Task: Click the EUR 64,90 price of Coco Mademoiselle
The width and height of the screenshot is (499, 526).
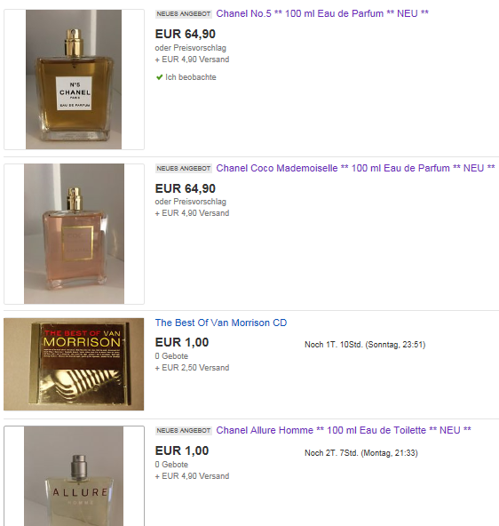Action: pos(186,189)
